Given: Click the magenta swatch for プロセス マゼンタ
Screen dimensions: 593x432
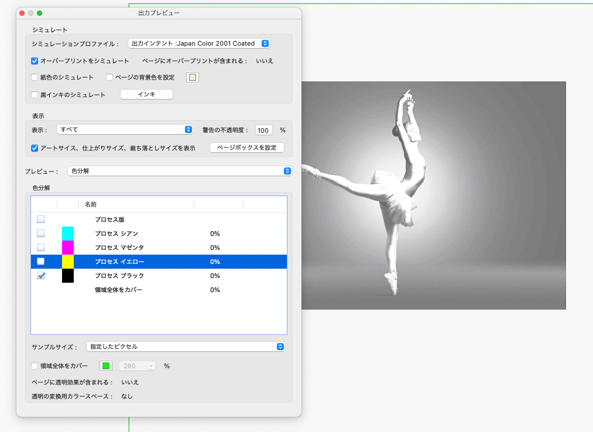Looking at the screenshot, I should [x=67, y=247].
